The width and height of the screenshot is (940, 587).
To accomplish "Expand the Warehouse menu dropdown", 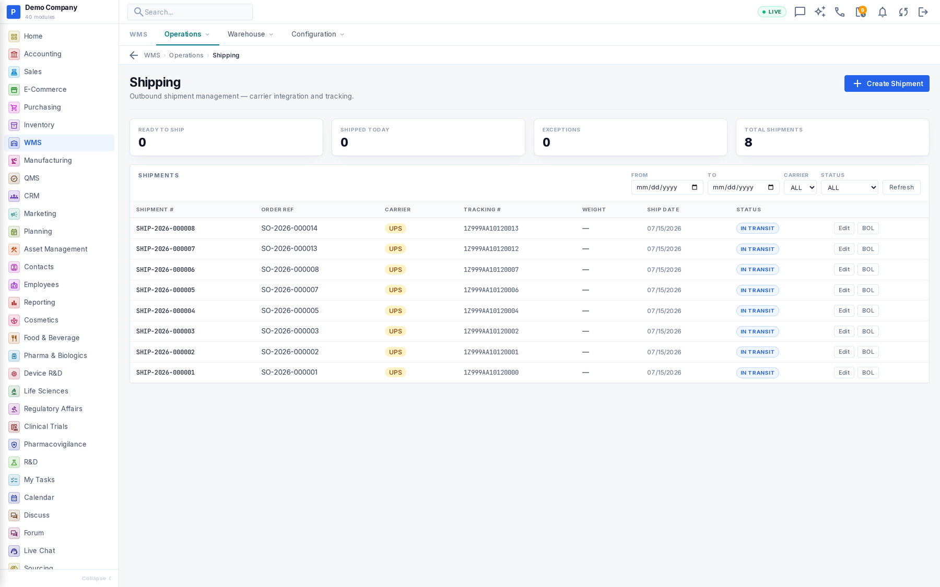I will click(x=250, y=34).
